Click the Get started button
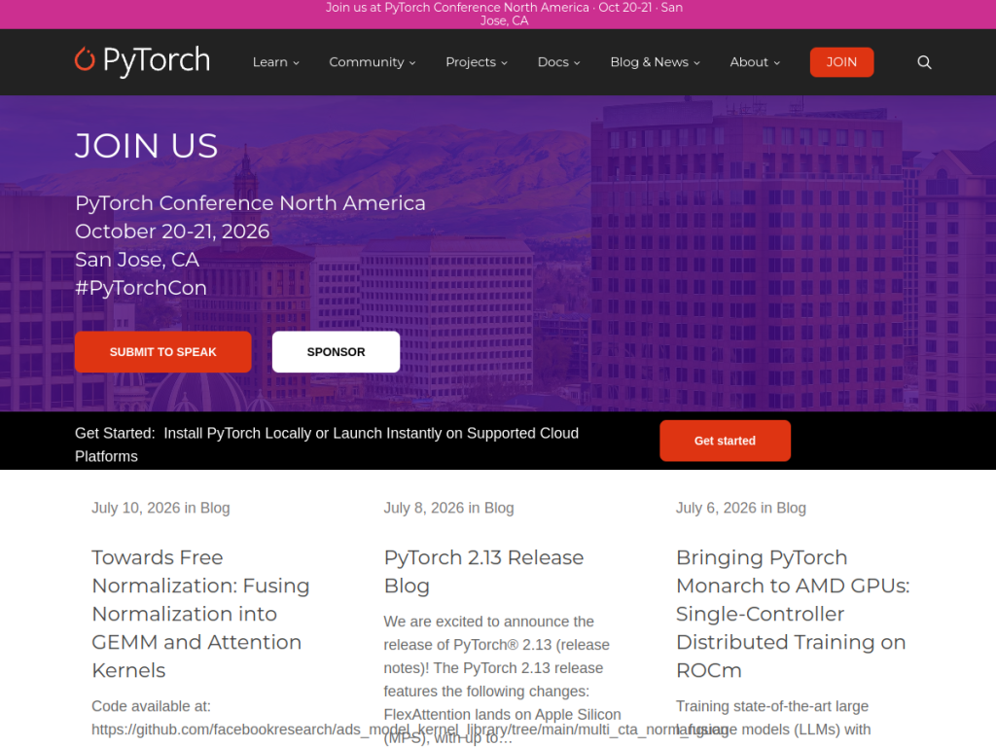 point(725,441)
